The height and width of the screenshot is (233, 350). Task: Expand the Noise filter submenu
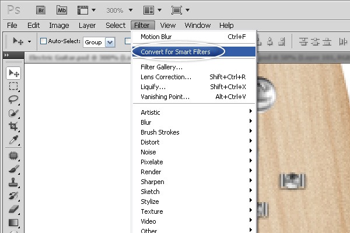[x=194, y=152]
